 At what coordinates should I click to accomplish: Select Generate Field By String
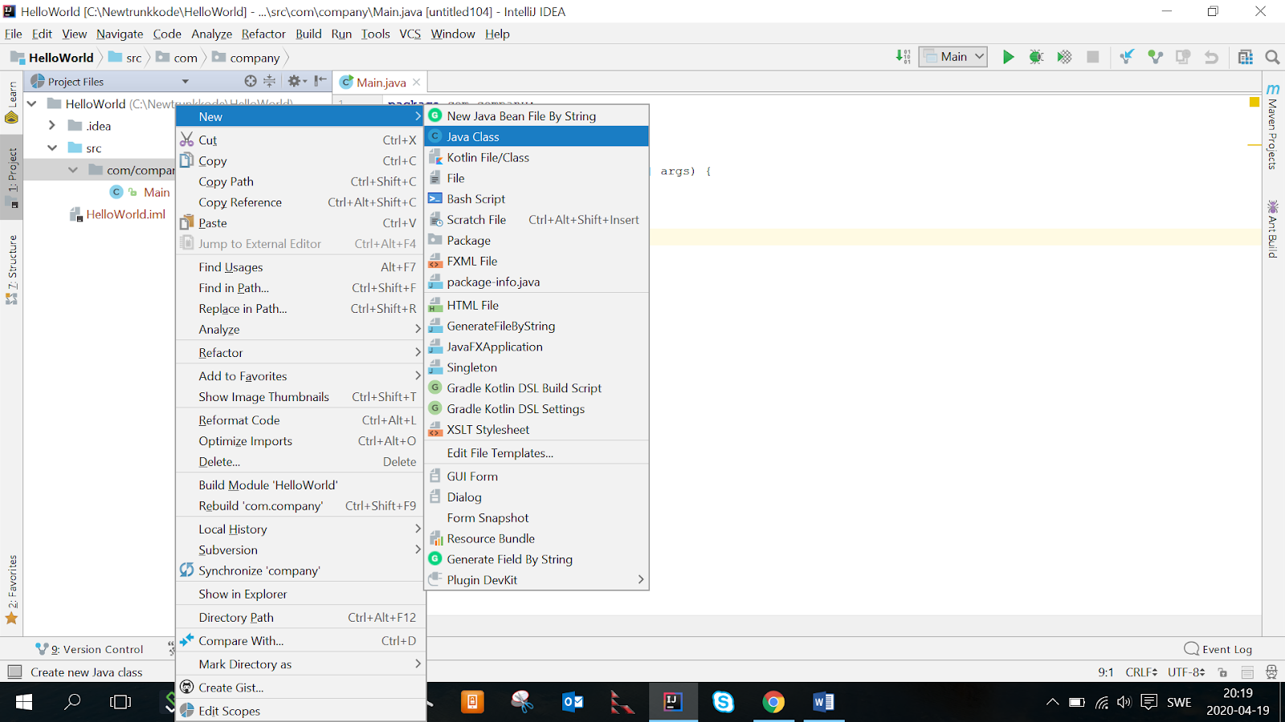tap(536, 559)
